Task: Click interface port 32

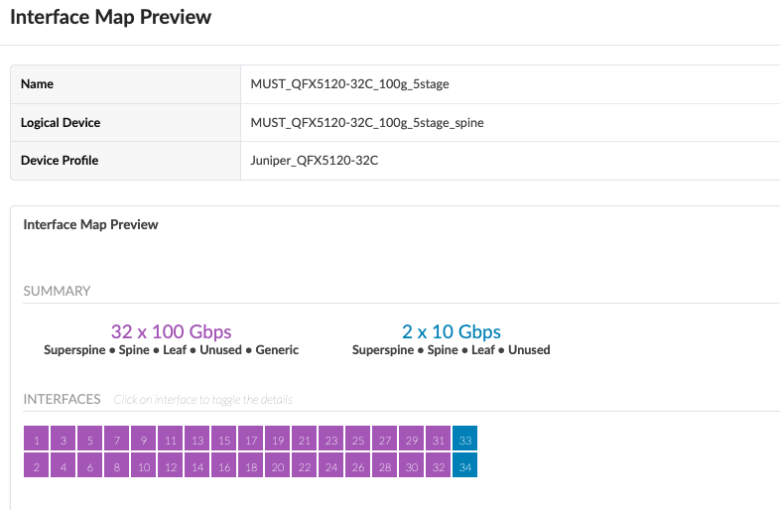Action: [438, 466]
